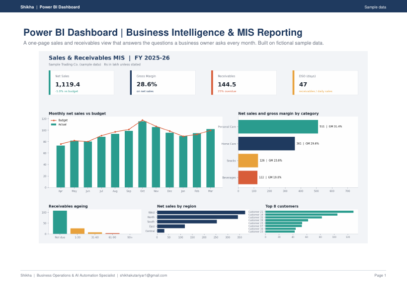
Task: Click 'Monthly net sales vs budget' chart title
Action: [x=77, y=114]
